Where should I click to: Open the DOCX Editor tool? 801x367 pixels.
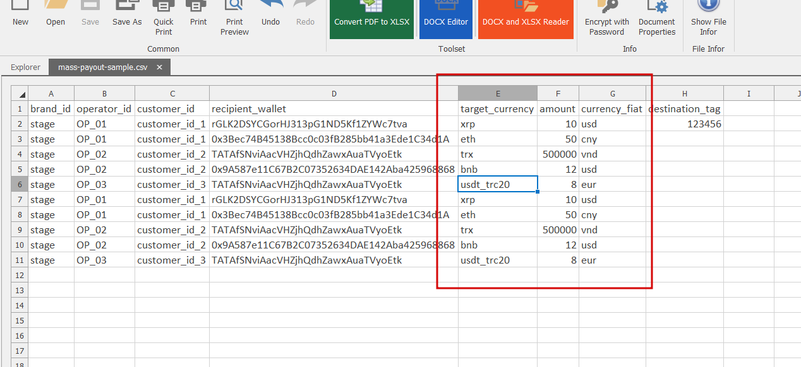[x=446, y=19]
